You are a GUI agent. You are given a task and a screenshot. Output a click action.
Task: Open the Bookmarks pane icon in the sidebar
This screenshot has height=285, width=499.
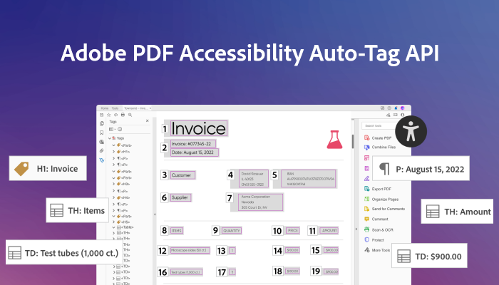[x=102, y=133]
